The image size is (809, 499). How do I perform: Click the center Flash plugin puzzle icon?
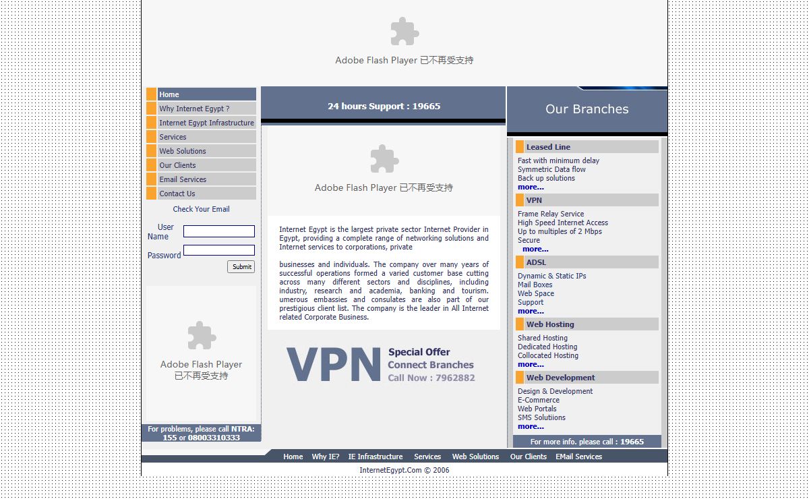point(384,159)
